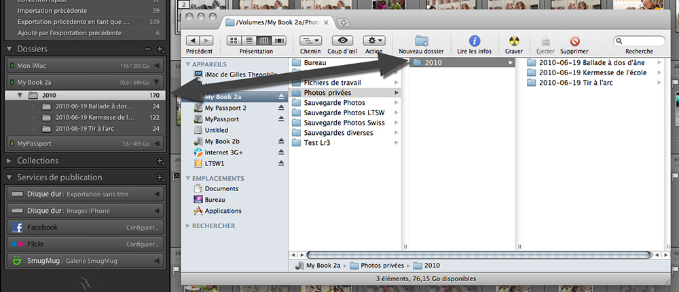Create a folder with Nouveau dossier
The image size is (679, 292).
click(421, 41)
